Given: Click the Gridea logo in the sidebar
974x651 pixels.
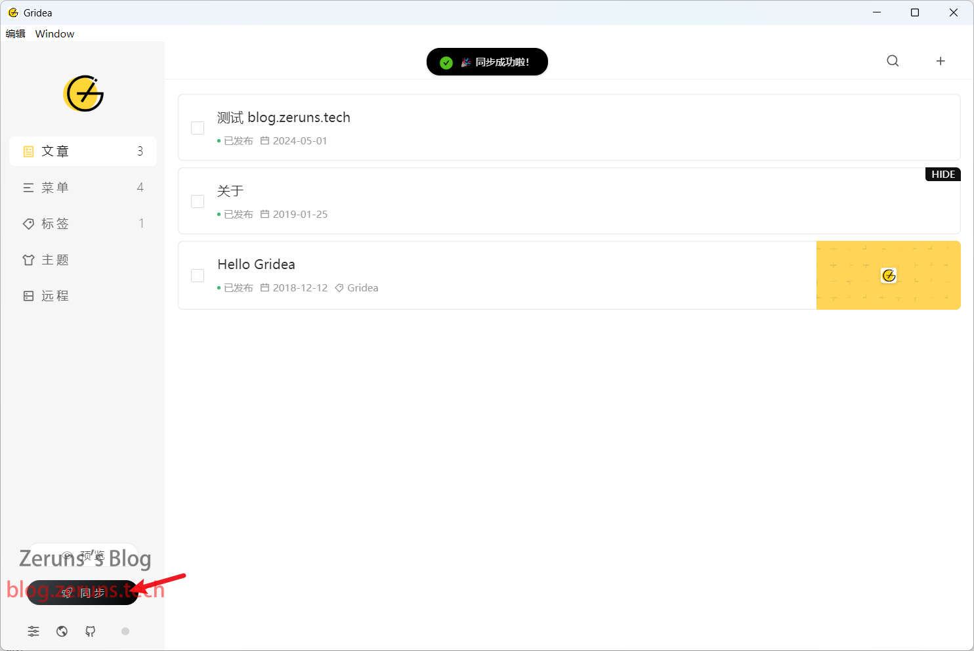Looking at the screenshot, I should click(83, 93).
